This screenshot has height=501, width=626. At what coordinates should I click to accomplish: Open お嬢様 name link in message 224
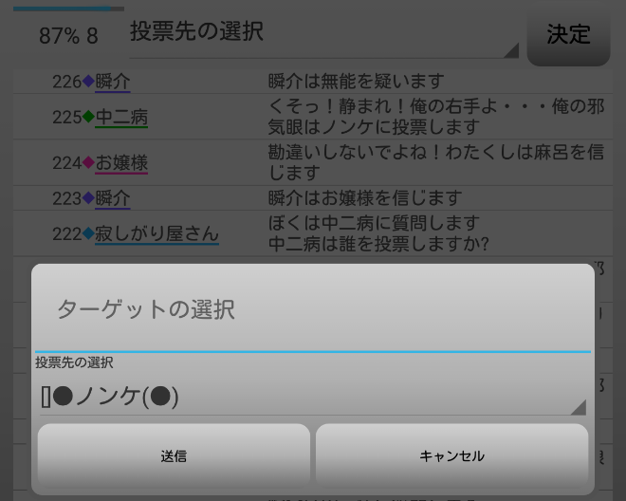[121, 163]
